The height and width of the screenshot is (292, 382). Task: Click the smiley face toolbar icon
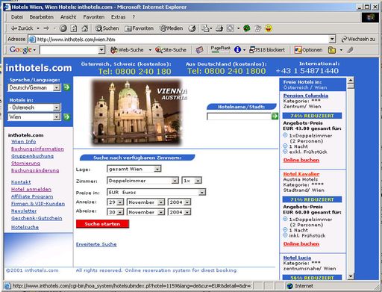pos(269,28)
